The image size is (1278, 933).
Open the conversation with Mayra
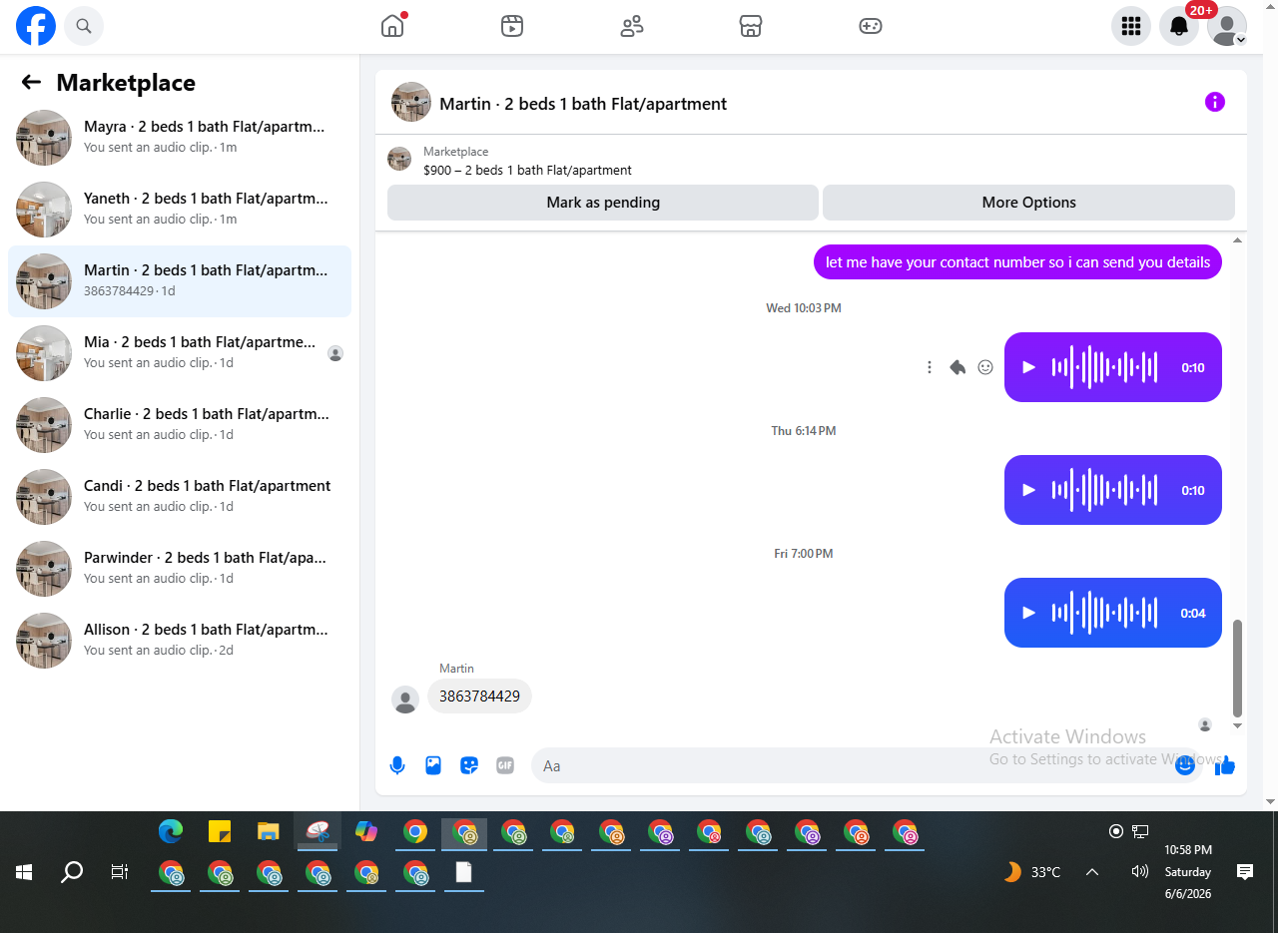(x=180, y=138)
